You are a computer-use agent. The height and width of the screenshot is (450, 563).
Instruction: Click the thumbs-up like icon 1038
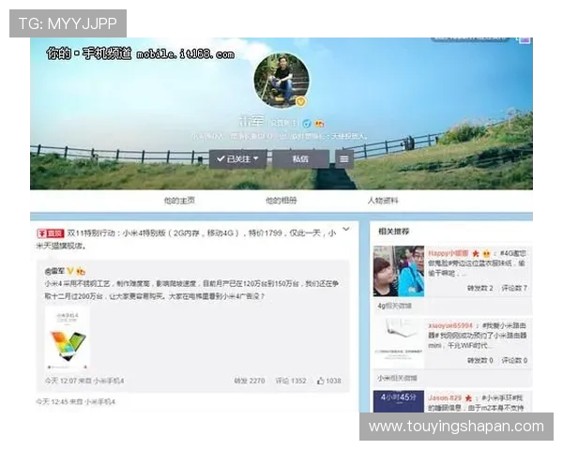(320, 381)
